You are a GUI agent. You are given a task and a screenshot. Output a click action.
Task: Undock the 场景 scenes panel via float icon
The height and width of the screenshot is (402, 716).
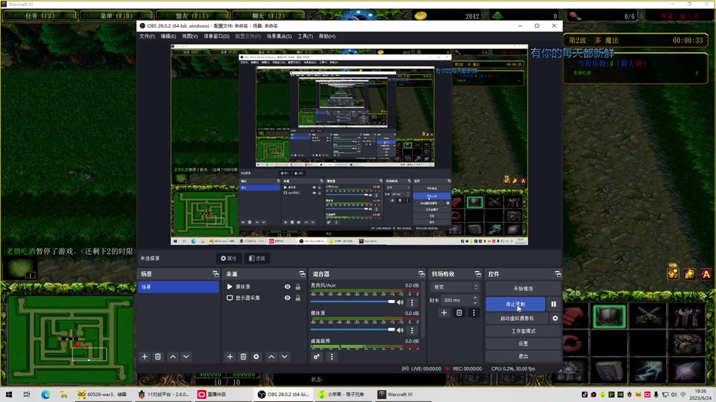(x=216, y=274)
